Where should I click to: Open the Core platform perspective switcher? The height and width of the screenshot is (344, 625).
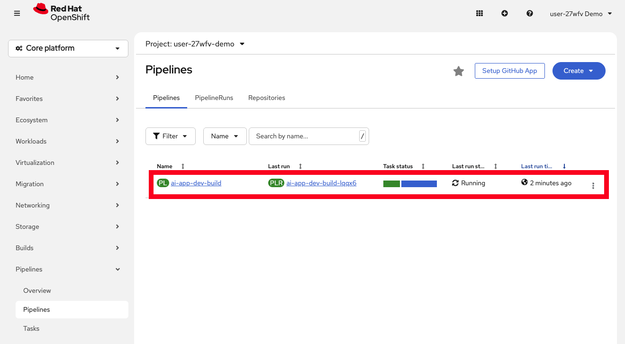(68, 48)
